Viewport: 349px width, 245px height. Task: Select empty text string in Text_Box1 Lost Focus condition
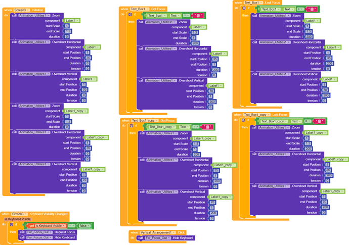[x=312, y=9]
